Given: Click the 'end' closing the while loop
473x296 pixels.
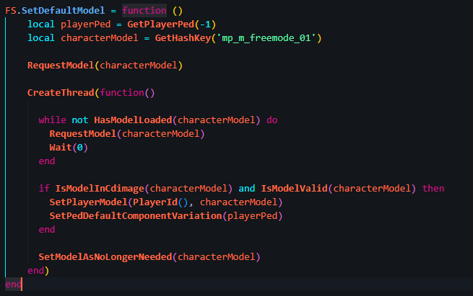Looking at the screenshot, I should [x=47, y=161].
